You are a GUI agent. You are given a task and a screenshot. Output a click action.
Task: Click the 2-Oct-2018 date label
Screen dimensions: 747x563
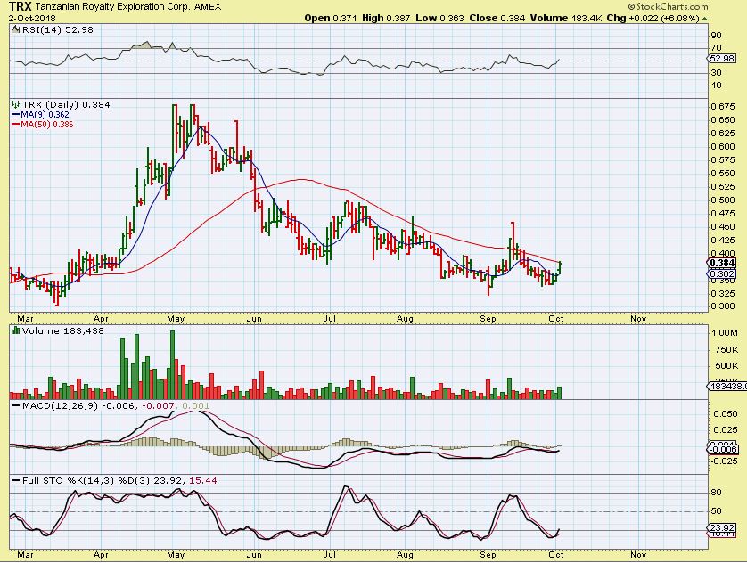pos(32,19)
